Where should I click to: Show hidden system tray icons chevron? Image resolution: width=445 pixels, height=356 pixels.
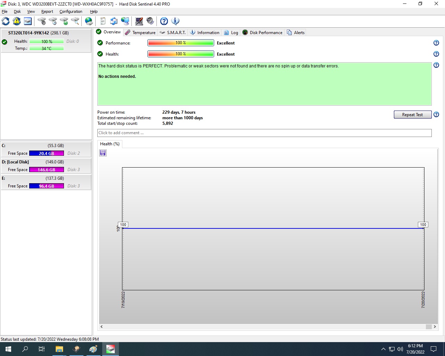383,349
